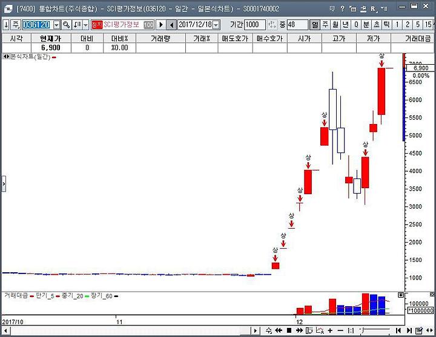Select the 년 yearly period toggle
The image size is (436, 337).
[346, 25]
